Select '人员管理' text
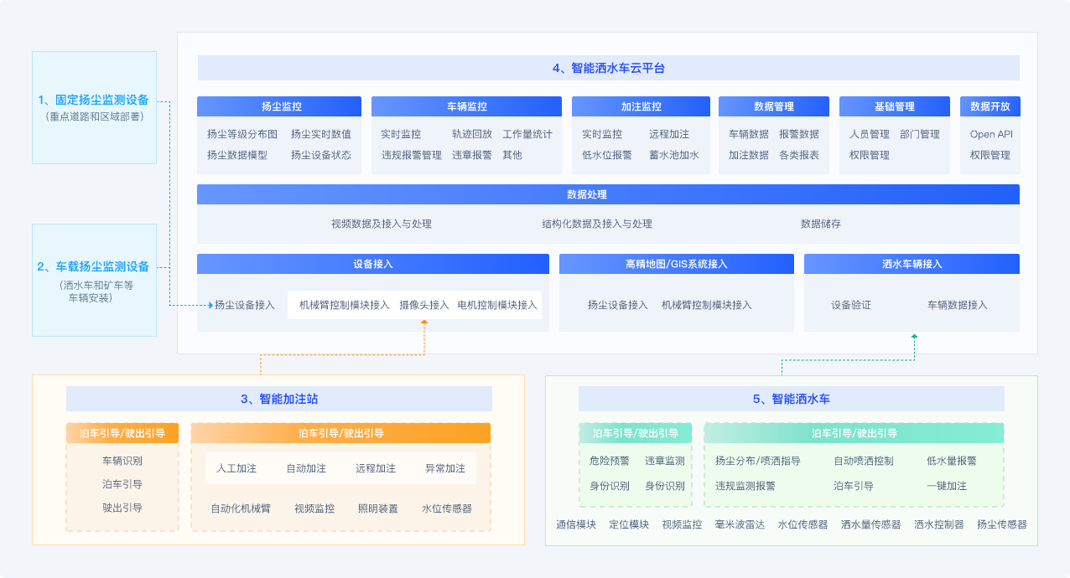The height and width of the screenshot is (578, 1070). [870, 134]
